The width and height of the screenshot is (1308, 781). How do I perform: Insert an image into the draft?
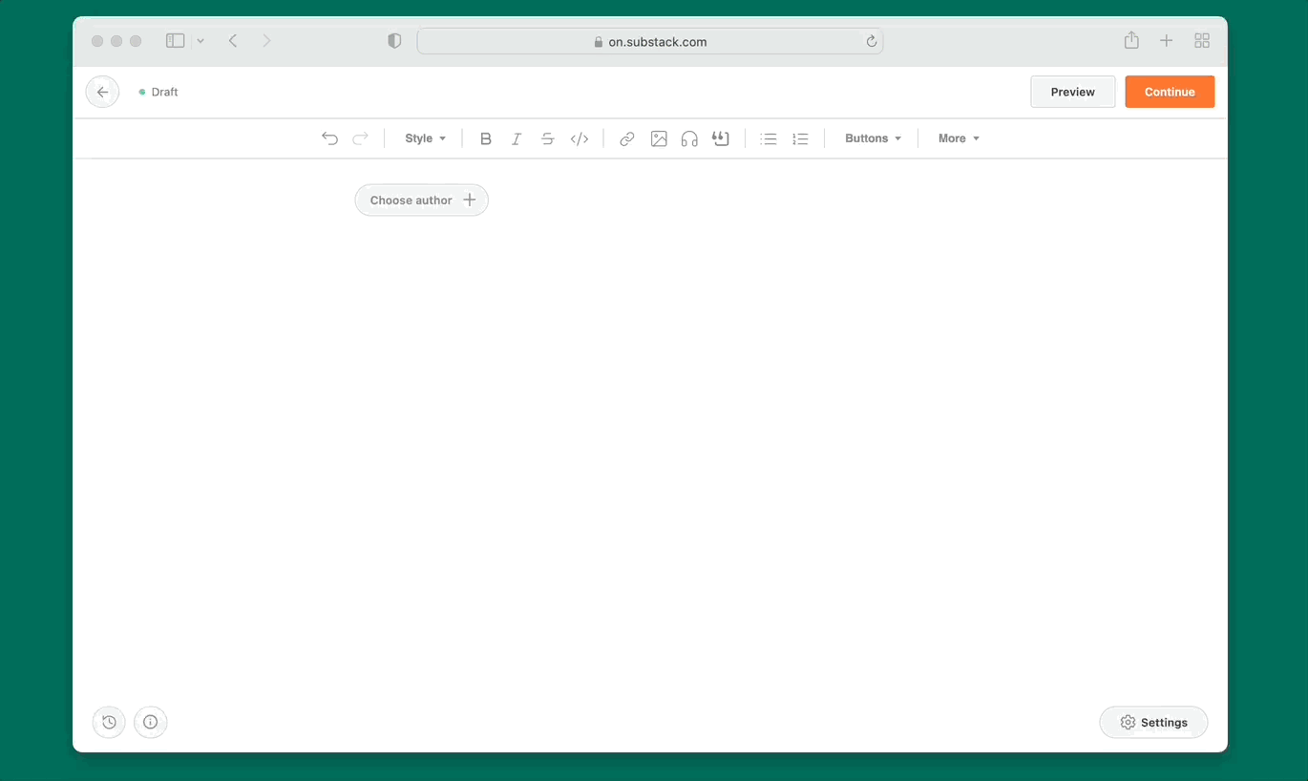tap(659, 138)
